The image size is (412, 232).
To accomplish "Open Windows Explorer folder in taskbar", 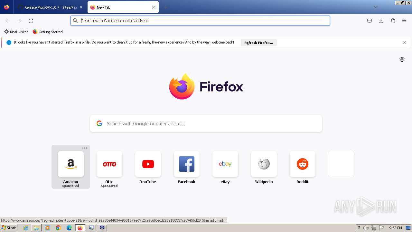I will (36, 228).
